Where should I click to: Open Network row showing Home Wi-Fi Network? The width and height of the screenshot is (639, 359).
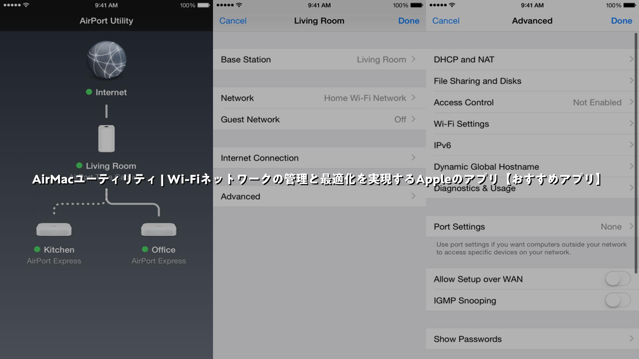[319, 98]
